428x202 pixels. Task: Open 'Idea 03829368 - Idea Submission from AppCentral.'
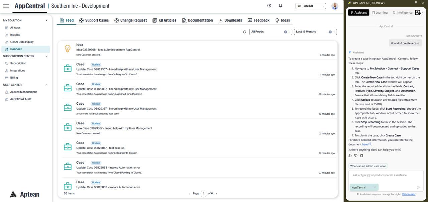coord(108,50)
